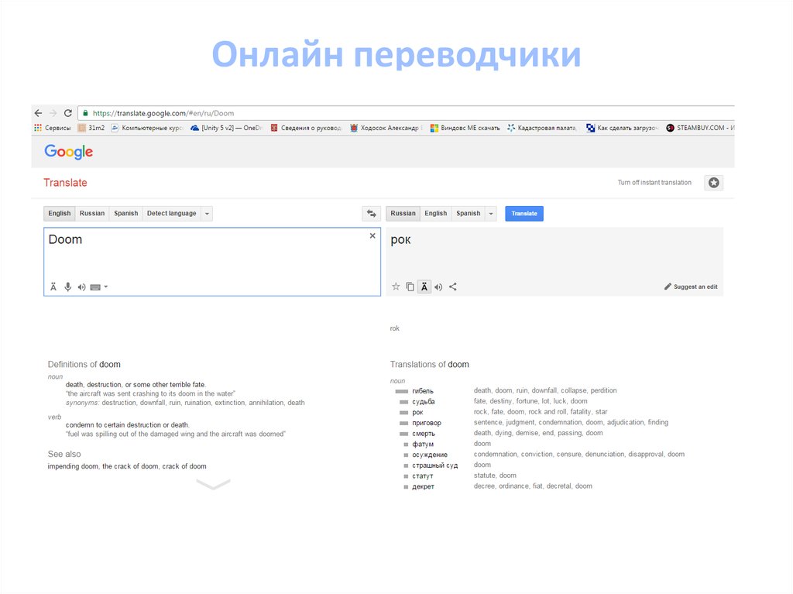Expand more definitions with chevron

[x=213, y=485]
